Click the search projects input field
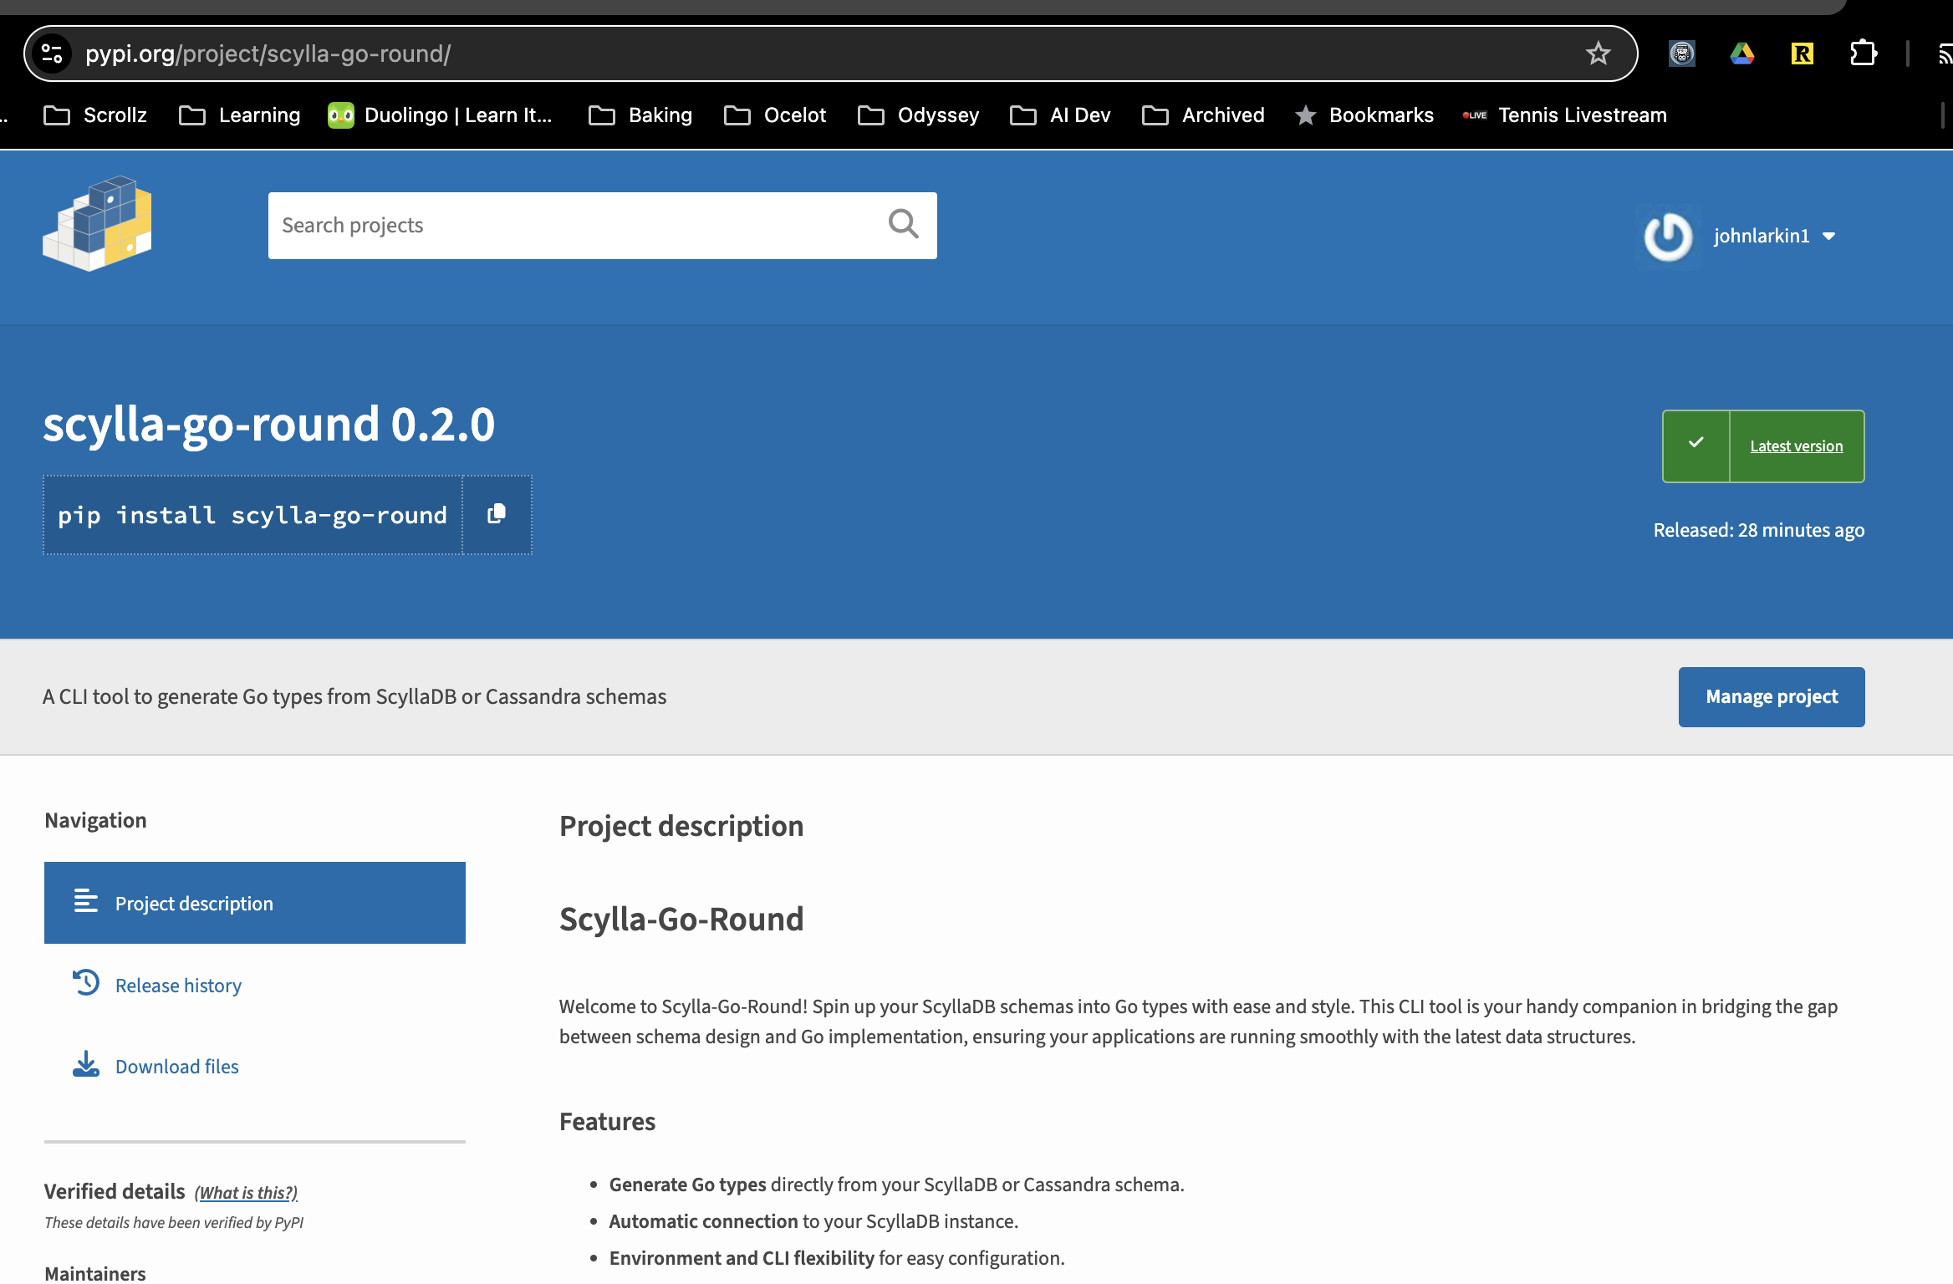 pos(602,223)
